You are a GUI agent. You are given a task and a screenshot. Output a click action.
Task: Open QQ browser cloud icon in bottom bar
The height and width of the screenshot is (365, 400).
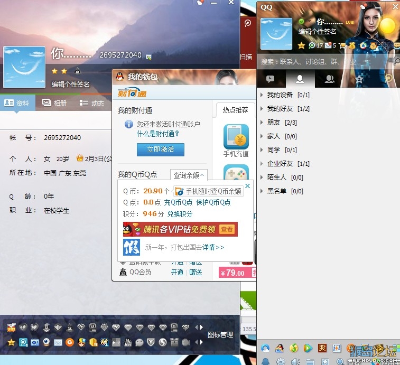[x=265, y=348]
